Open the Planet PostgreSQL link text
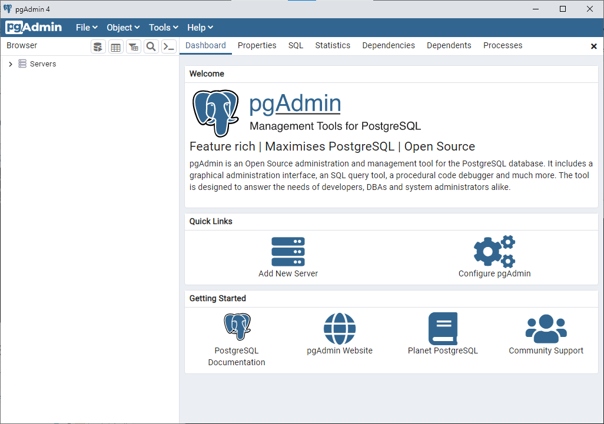The image size is (604, 424). (x=443, y=350)
